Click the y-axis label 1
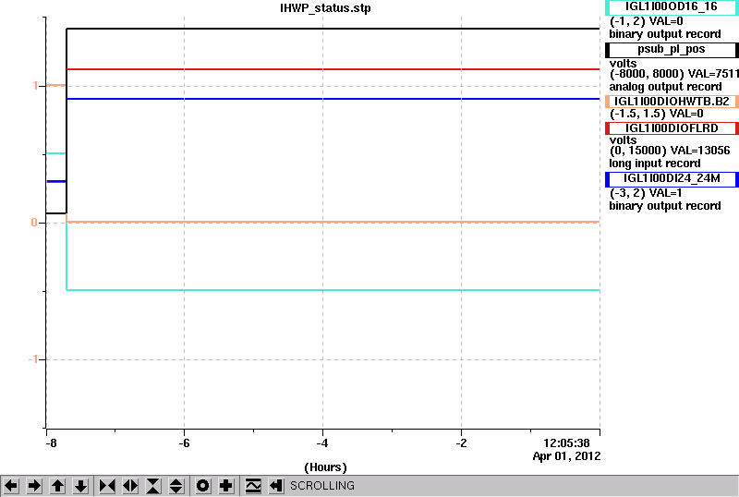The width and height of the screenshot is (739, 497). pos(35,86)
